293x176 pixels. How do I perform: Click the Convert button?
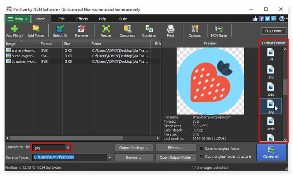click(x=271, y=152)
